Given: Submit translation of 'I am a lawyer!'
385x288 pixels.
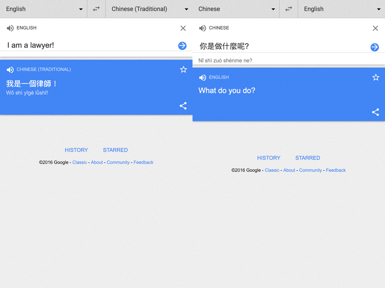Looking at the screenshot, I should click(x=182, y=46).
